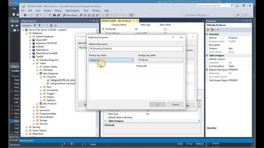Click the Connect Object Explorer plug icon
Image resolution: width=264 pixels, height=148 pixels.
[x=35, y=25]
